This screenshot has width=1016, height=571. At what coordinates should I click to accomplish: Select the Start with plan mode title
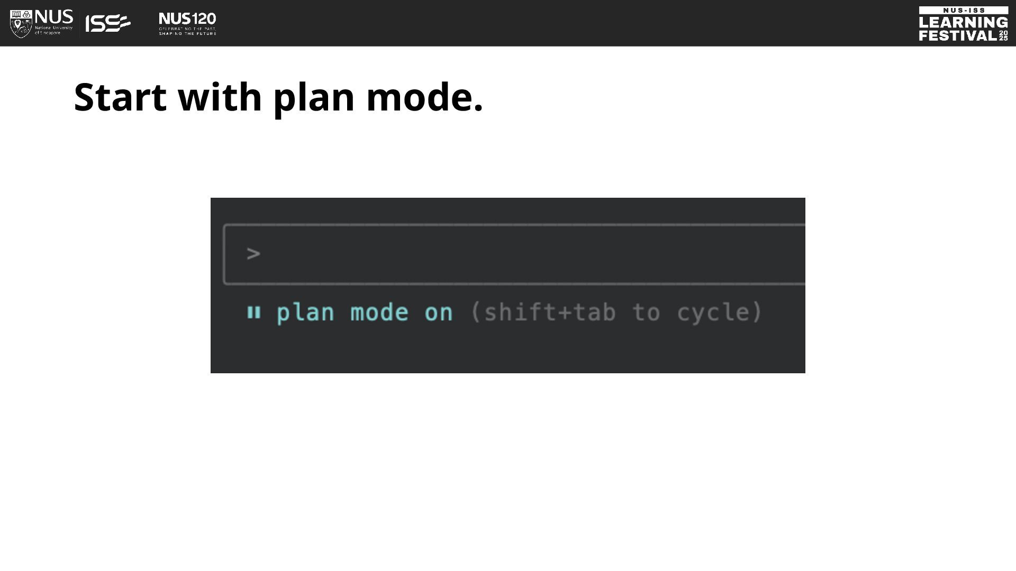(278, 97)
